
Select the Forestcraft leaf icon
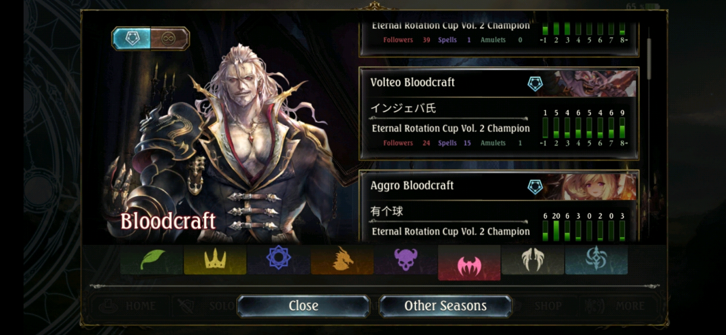[152, 260]
